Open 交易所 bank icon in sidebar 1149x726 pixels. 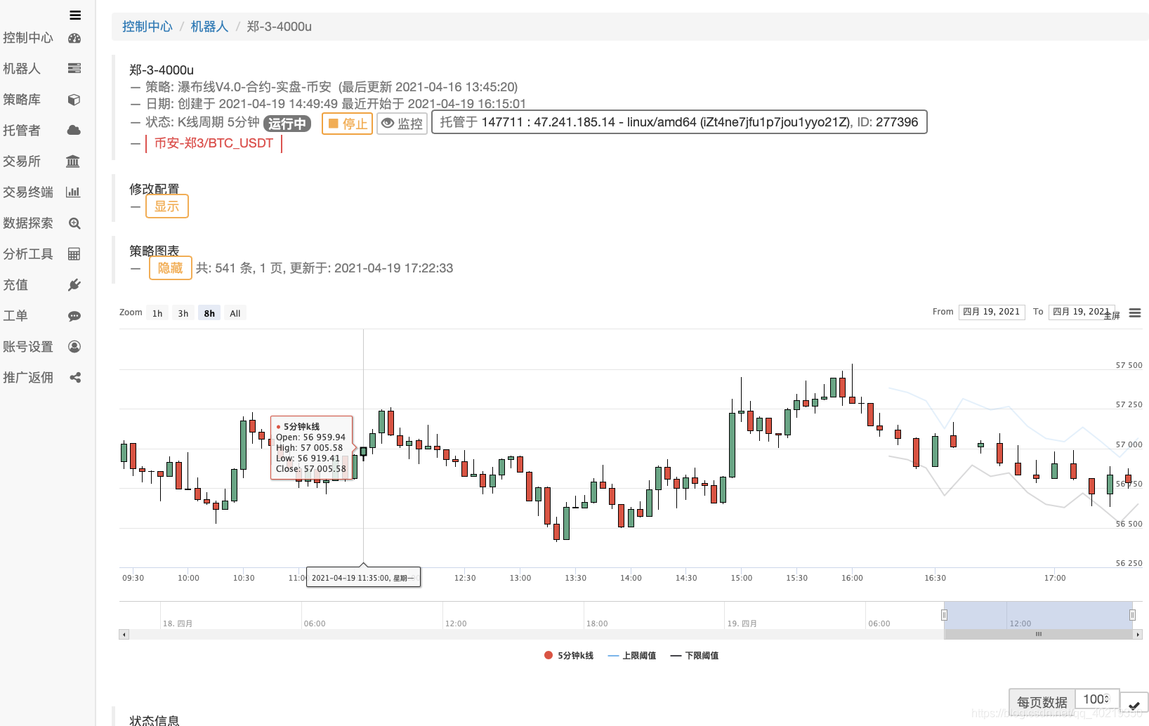pyautogui.click(x=73, y=161)
